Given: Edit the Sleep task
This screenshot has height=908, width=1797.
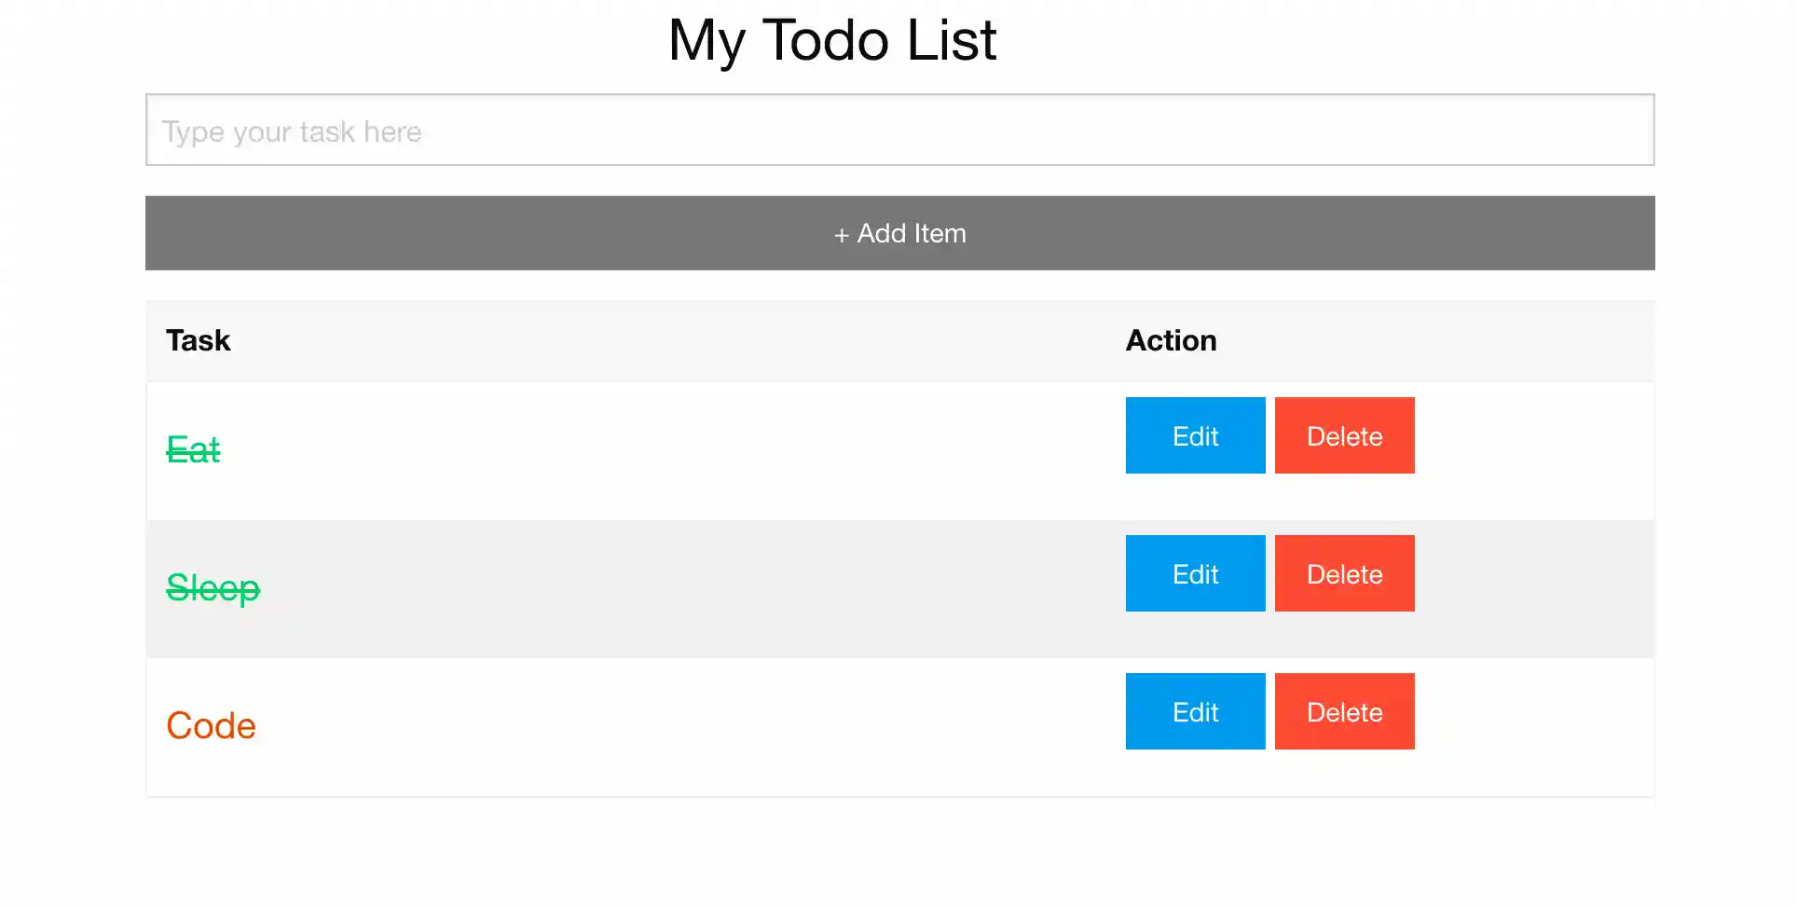Looking at the screenshot, I should point(1195,574).
